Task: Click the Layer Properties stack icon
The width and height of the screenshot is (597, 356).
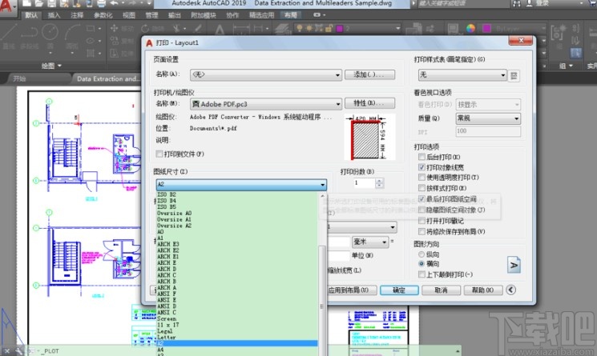Action: click(283, 30)
